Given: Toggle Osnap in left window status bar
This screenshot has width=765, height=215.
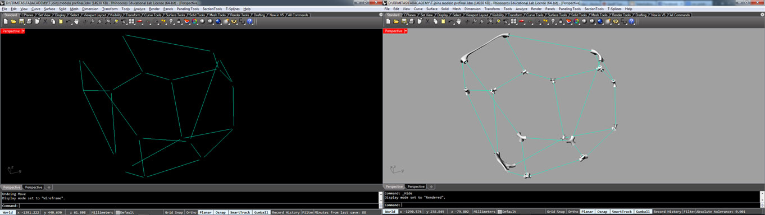Looking at the screenshot, I should click(221, 212).
